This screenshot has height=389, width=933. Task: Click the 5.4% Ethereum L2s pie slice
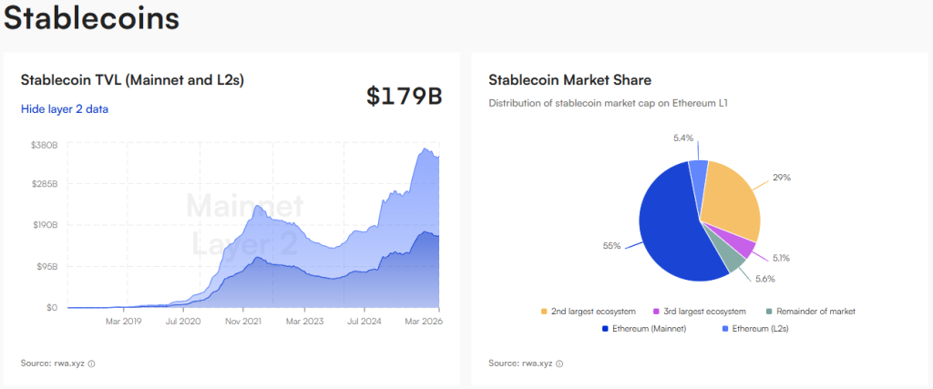click(x=697, y=173)
